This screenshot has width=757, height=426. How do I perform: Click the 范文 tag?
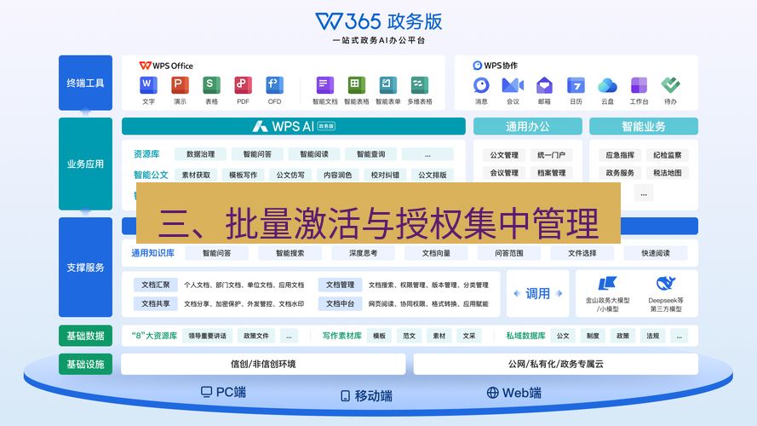409,336
